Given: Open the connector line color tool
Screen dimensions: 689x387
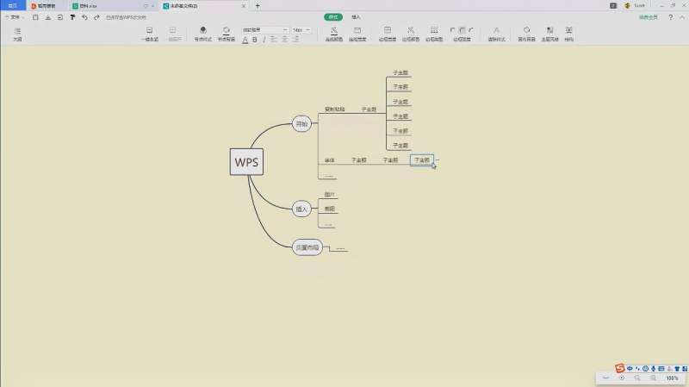Looking at the screenshot, I should (x=334, y=34).
